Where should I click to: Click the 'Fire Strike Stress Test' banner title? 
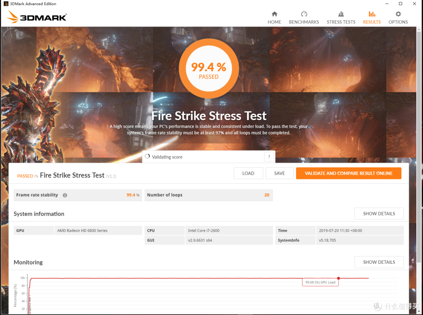click(x=209, y=116)
